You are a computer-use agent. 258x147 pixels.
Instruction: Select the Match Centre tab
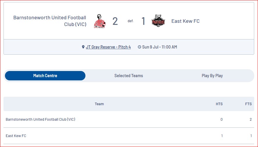(x=45, y=76)
